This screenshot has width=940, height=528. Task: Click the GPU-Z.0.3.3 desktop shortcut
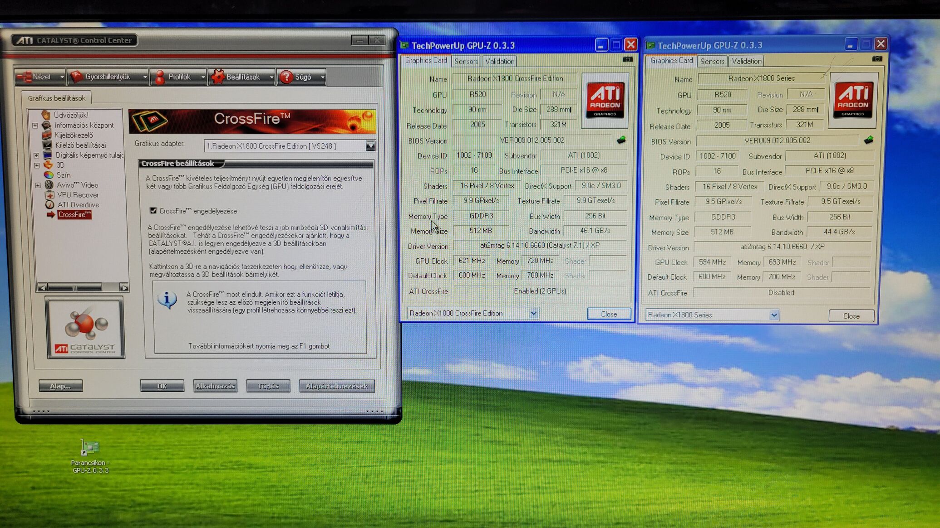(x=90, y=456)
